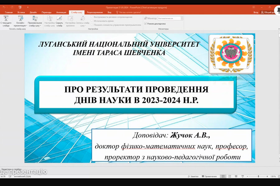Screen dimensions: 280x186
Task: Open Дизайн ribbon tab
Action: point(33,12)
